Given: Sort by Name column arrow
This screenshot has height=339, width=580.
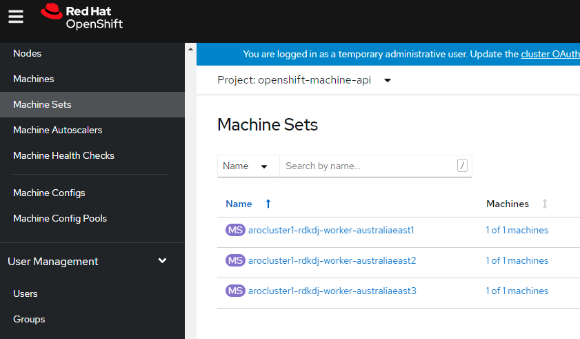Looking at the screenshot, I should coord(268,204).
